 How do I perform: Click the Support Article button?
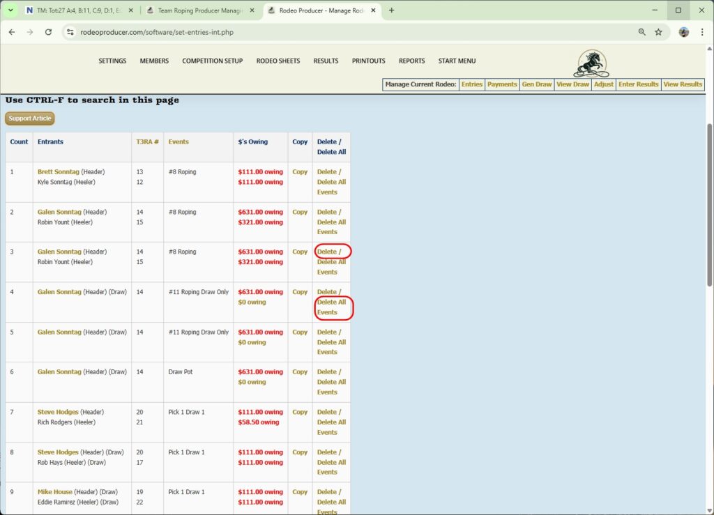(29, 118)
